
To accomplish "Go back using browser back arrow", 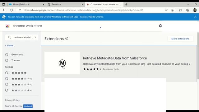I will (4, 10).
